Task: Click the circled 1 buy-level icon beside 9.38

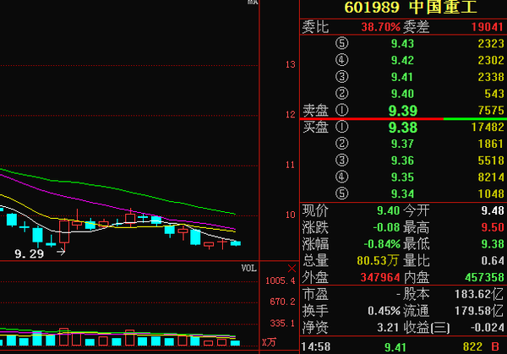Action: 341,127
